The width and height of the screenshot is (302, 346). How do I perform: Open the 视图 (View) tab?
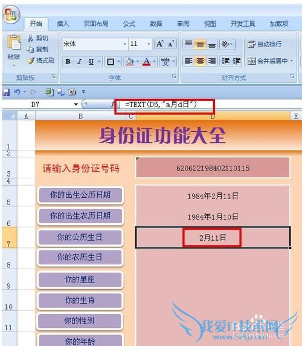click(x=210, y=24)
